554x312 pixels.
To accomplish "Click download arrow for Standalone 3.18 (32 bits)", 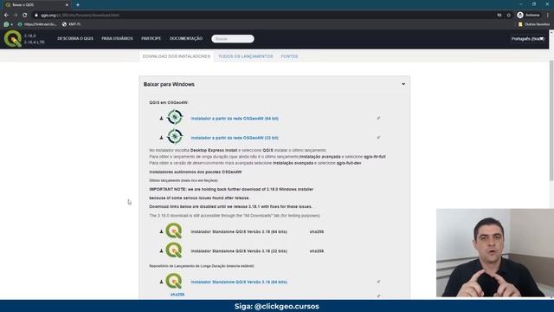I will 161,250.
